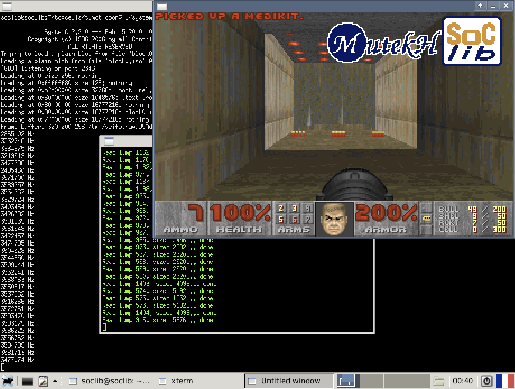This screenshot has width=515, height=389.
Task: Click '3477074 Hz' last terminal line
Action: coord(17,360)
